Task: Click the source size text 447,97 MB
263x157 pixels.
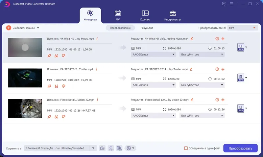Action: [89, 111]
